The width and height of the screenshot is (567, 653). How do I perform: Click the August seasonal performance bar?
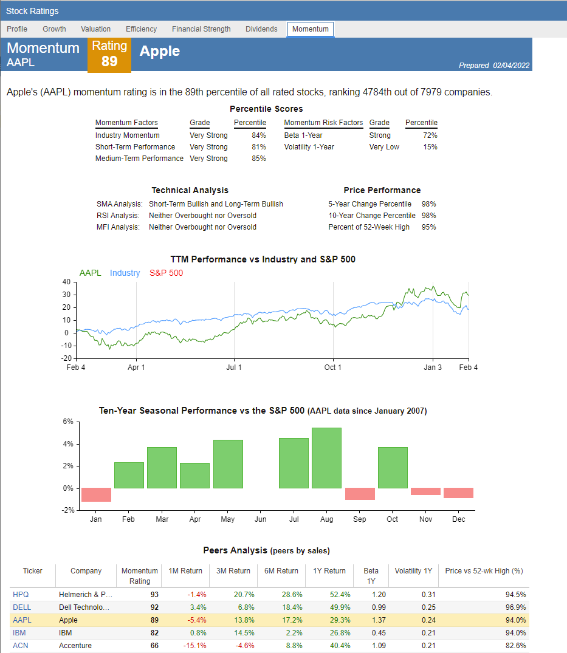[x=326, y=457]
